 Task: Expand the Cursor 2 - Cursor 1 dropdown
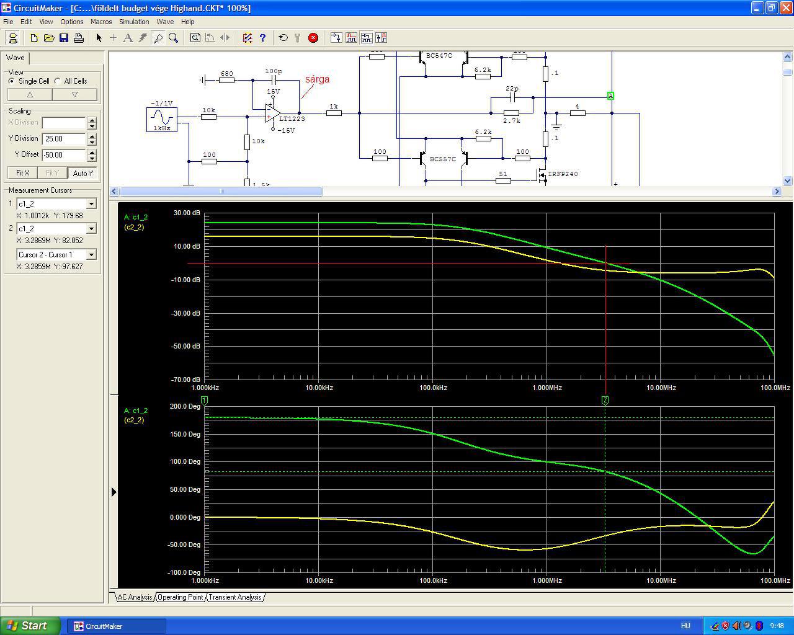click(x=91, y=255)
